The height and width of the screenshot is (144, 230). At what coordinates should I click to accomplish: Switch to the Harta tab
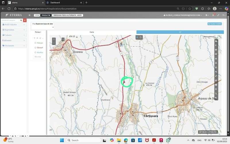point(92,32)
